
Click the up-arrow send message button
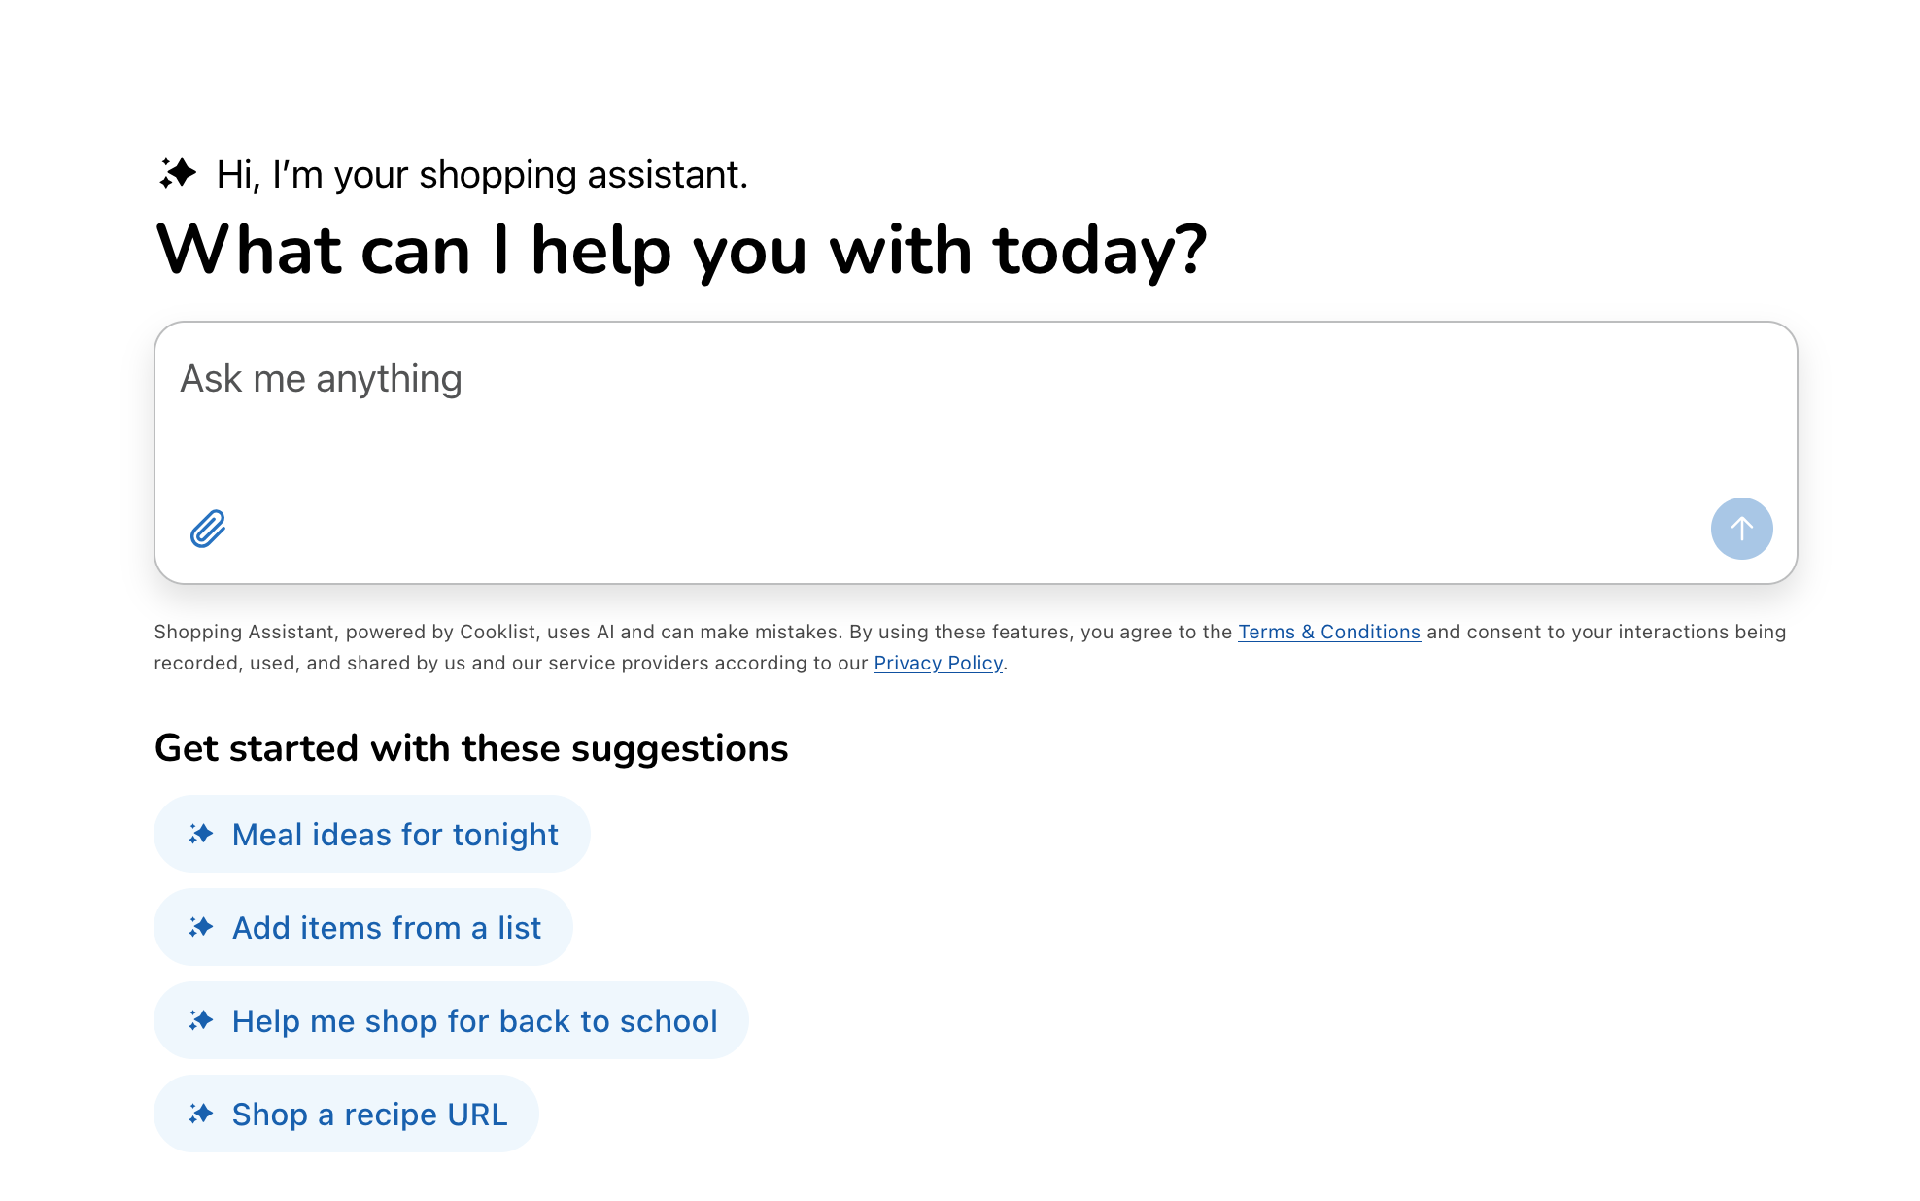[x=1741, y=529]
